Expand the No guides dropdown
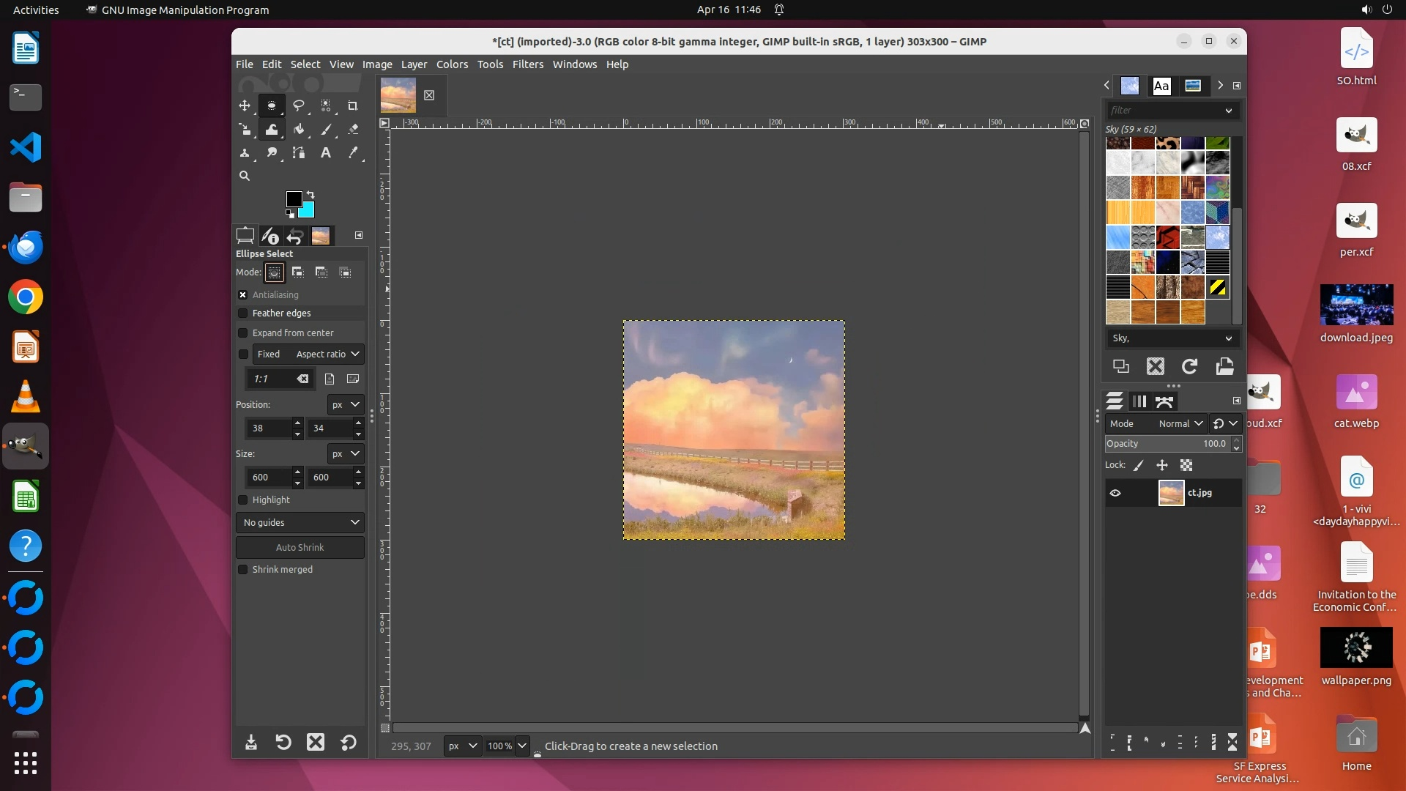This screenshot has height=791, width=1406. point(300,523)
